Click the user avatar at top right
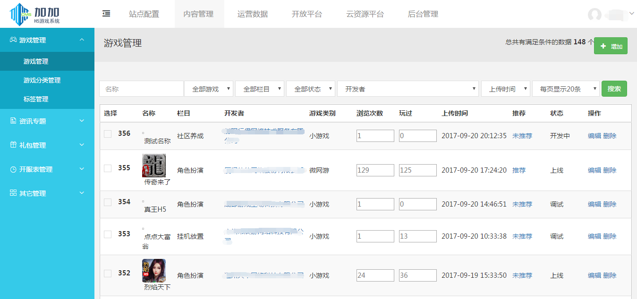The image size is (637, 299). (x=595, y=15)
